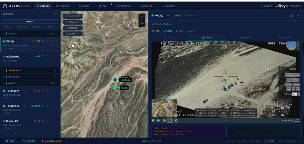The width and height of the screenshot is (304, 144).
Task: Center map on node !0c151a74
Action: [47, 91]
